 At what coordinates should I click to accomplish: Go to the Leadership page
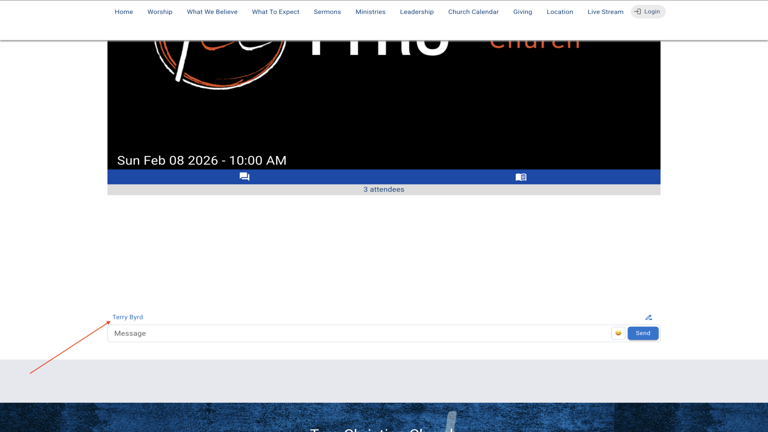pos(416,12)
